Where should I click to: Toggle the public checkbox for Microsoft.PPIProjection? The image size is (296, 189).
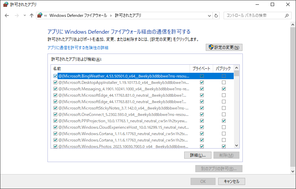[224, 121]
